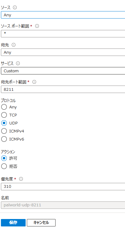Open the ソース dropdown showing Any
This screenshot has height=232, width=125.
click(x=63, y=15)
